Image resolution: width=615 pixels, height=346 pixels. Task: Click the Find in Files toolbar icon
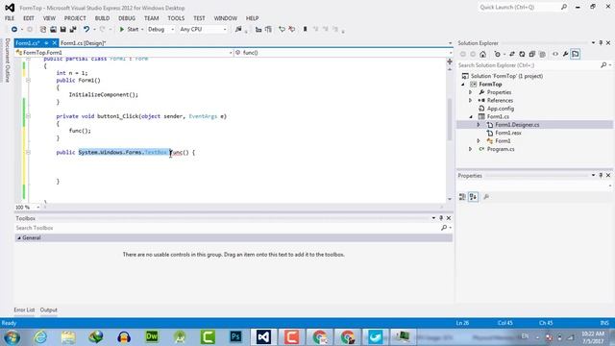(238, 30)
